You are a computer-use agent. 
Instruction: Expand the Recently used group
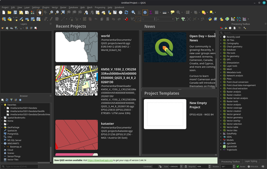coord(221,37)
